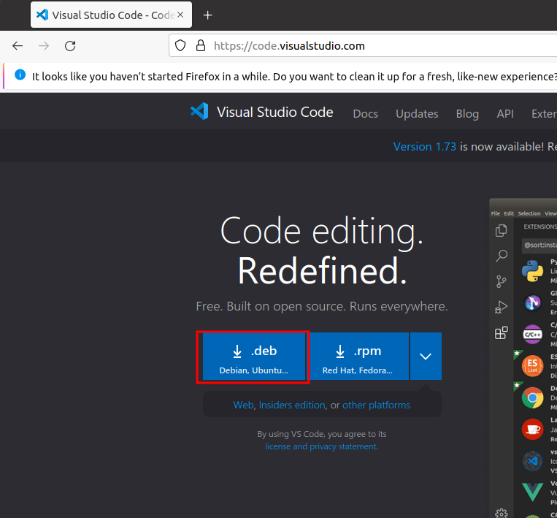
Task: Open the other platforms link
Action: pyautogui.click(x=376, y=405)
